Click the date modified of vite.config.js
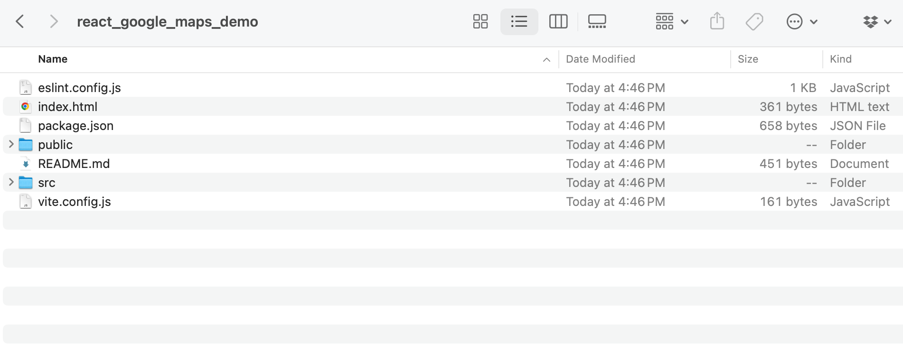 click(x=615, y=202)
